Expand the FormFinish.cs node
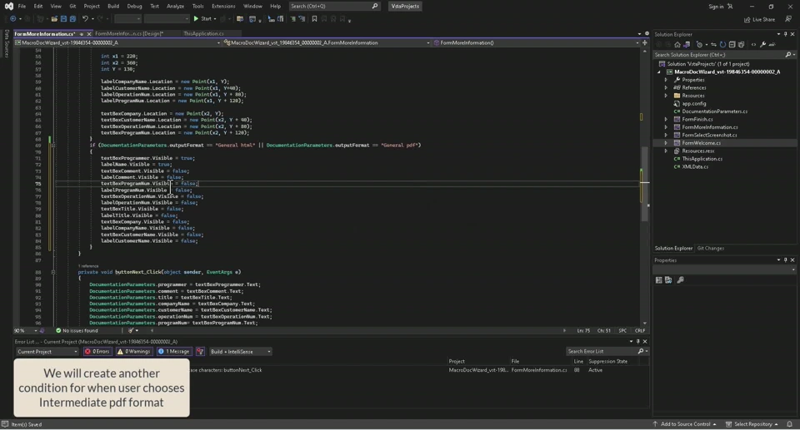 [666, 119]
